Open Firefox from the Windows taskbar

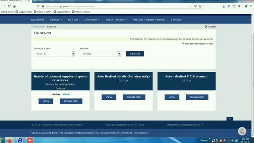[10, 140]
